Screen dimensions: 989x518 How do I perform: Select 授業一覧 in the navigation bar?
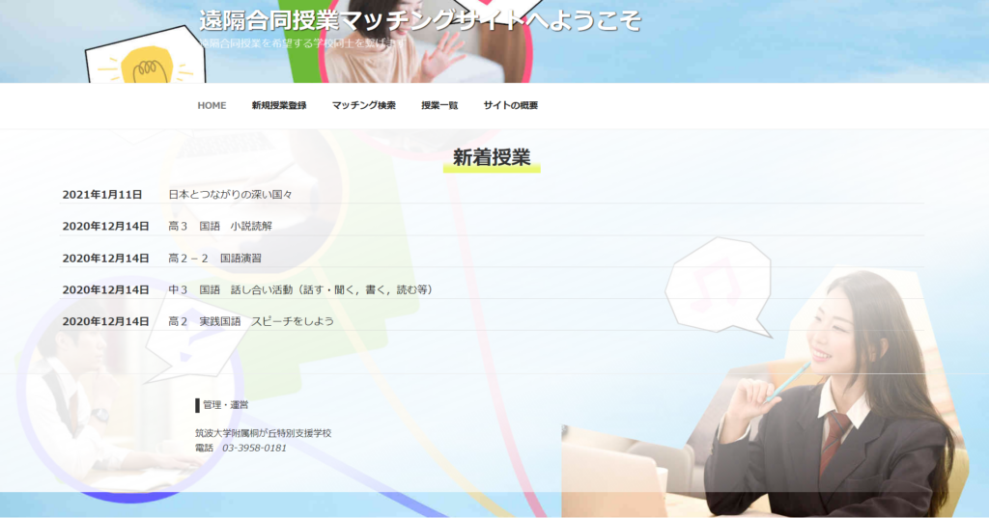click(439, 105)
